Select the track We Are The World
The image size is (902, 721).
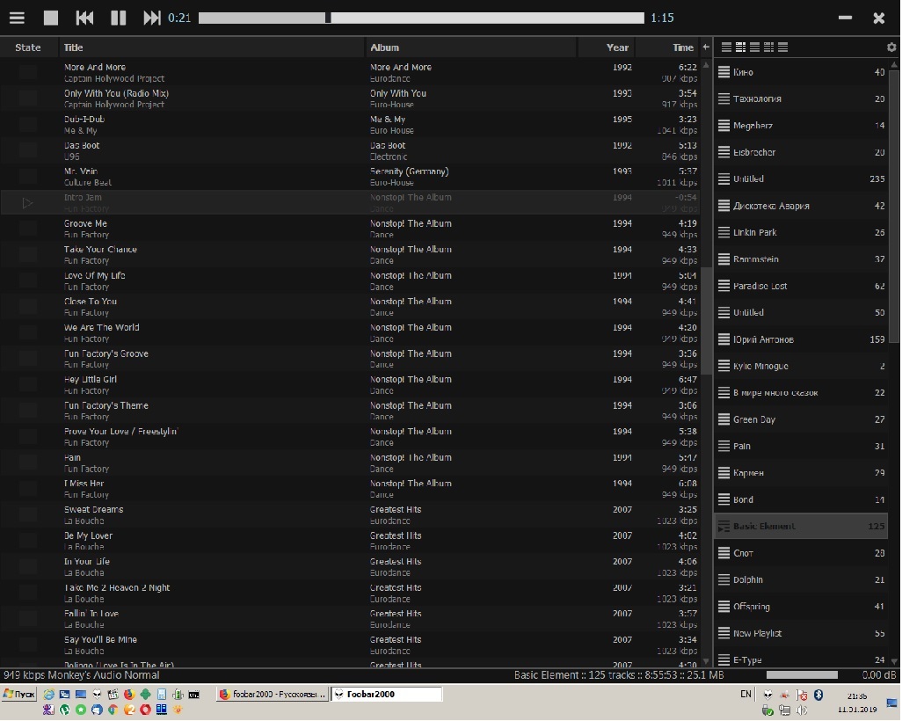click(x=350, y=332)
